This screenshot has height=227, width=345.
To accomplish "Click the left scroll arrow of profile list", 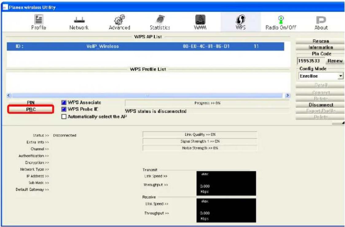I will pos(9,96).
